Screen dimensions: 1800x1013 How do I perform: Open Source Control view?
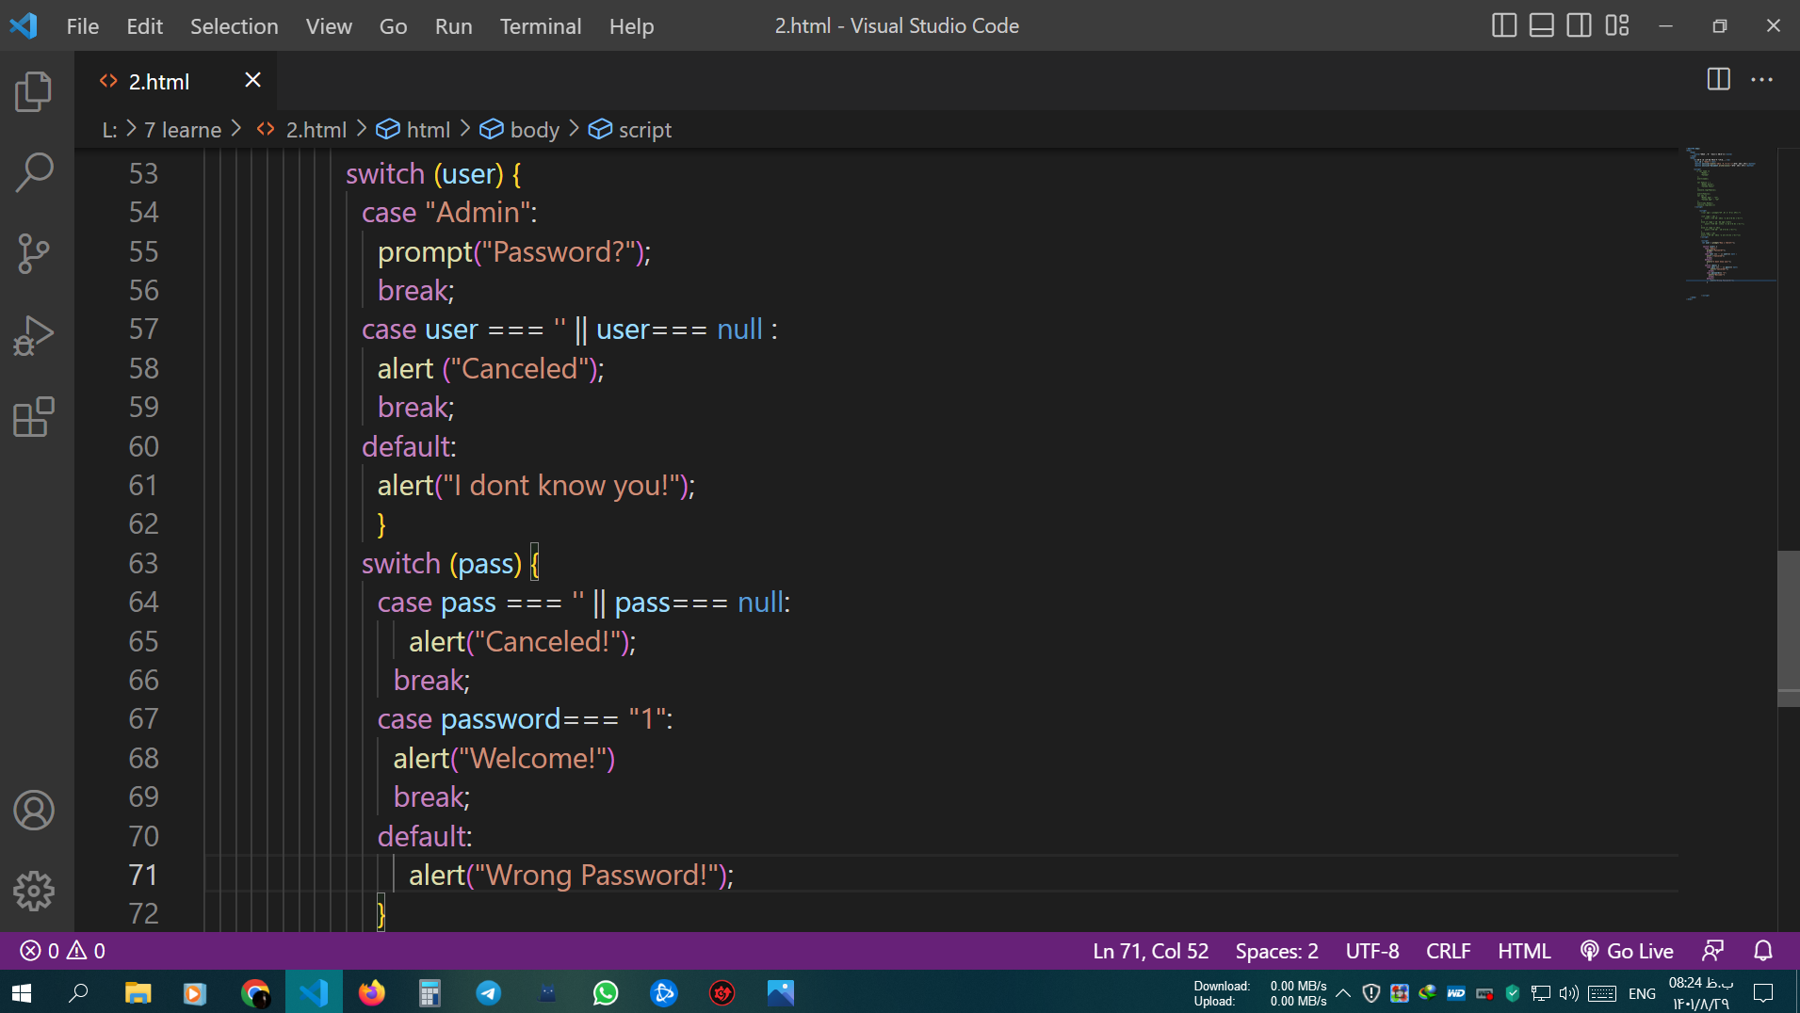[x=34, y=253]
